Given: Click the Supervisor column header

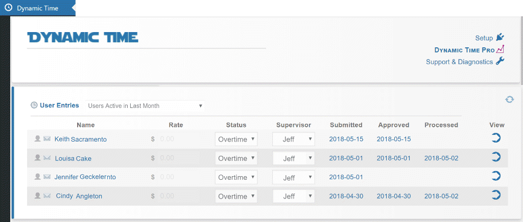Looking at the screenshot, I should pyautogui.click(x=294, y=125).
